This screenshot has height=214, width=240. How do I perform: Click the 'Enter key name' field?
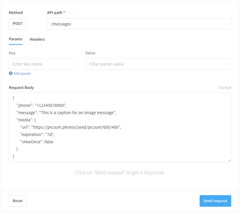[43, 64]
